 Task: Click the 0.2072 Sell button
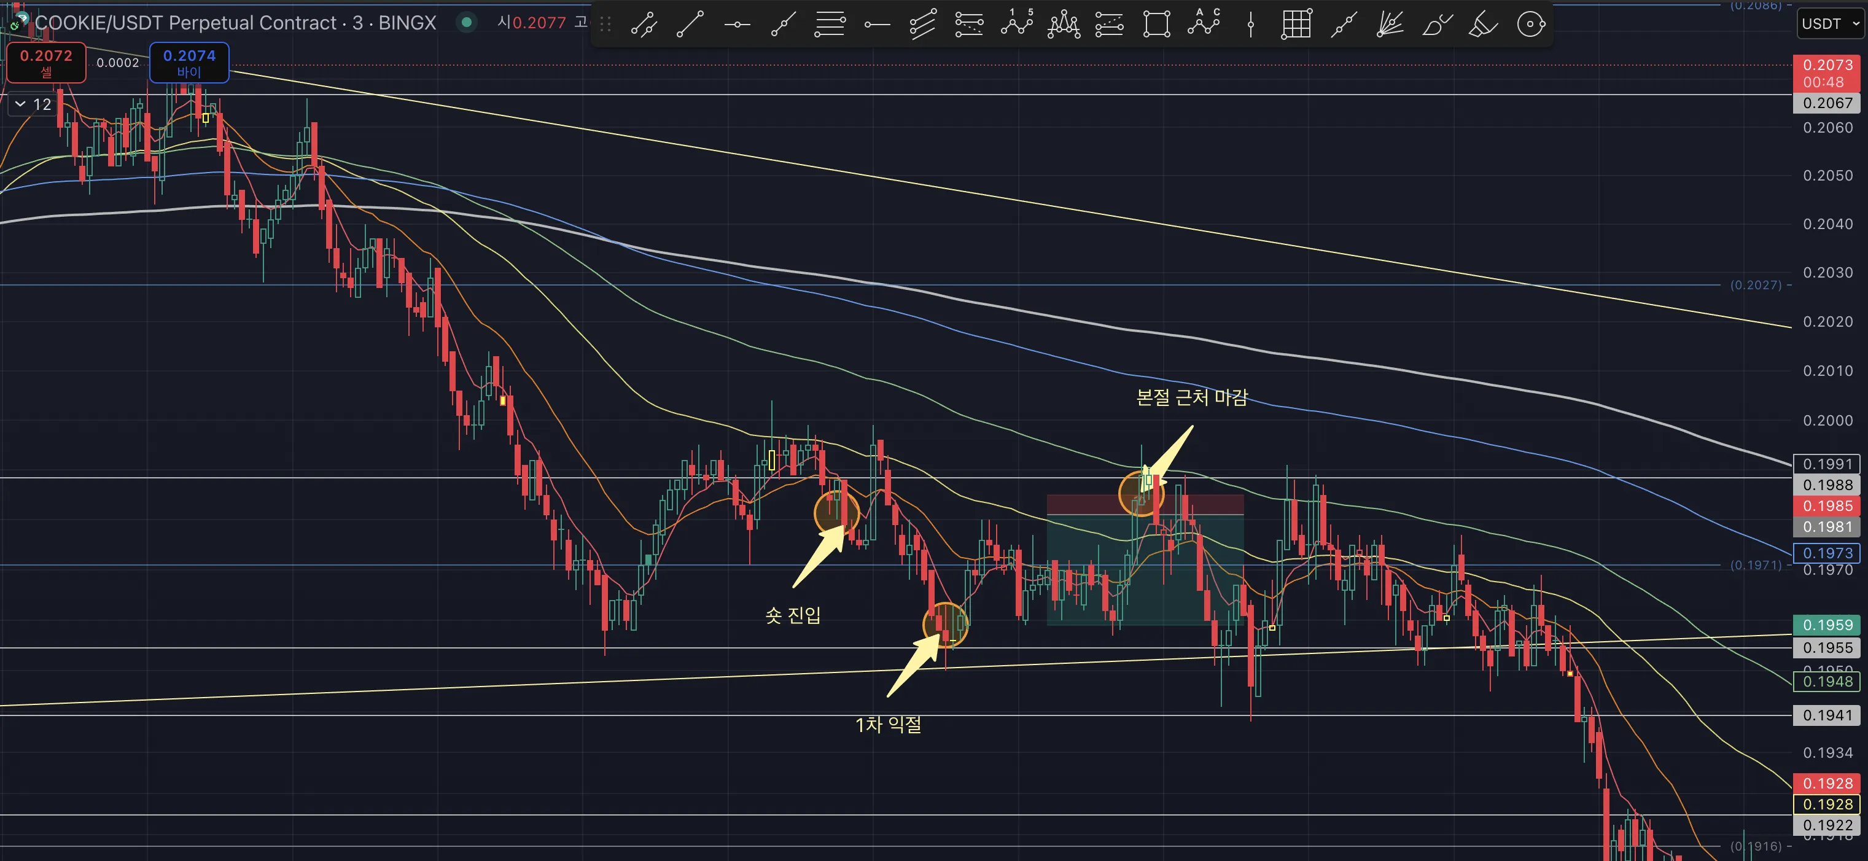[47, 63]
